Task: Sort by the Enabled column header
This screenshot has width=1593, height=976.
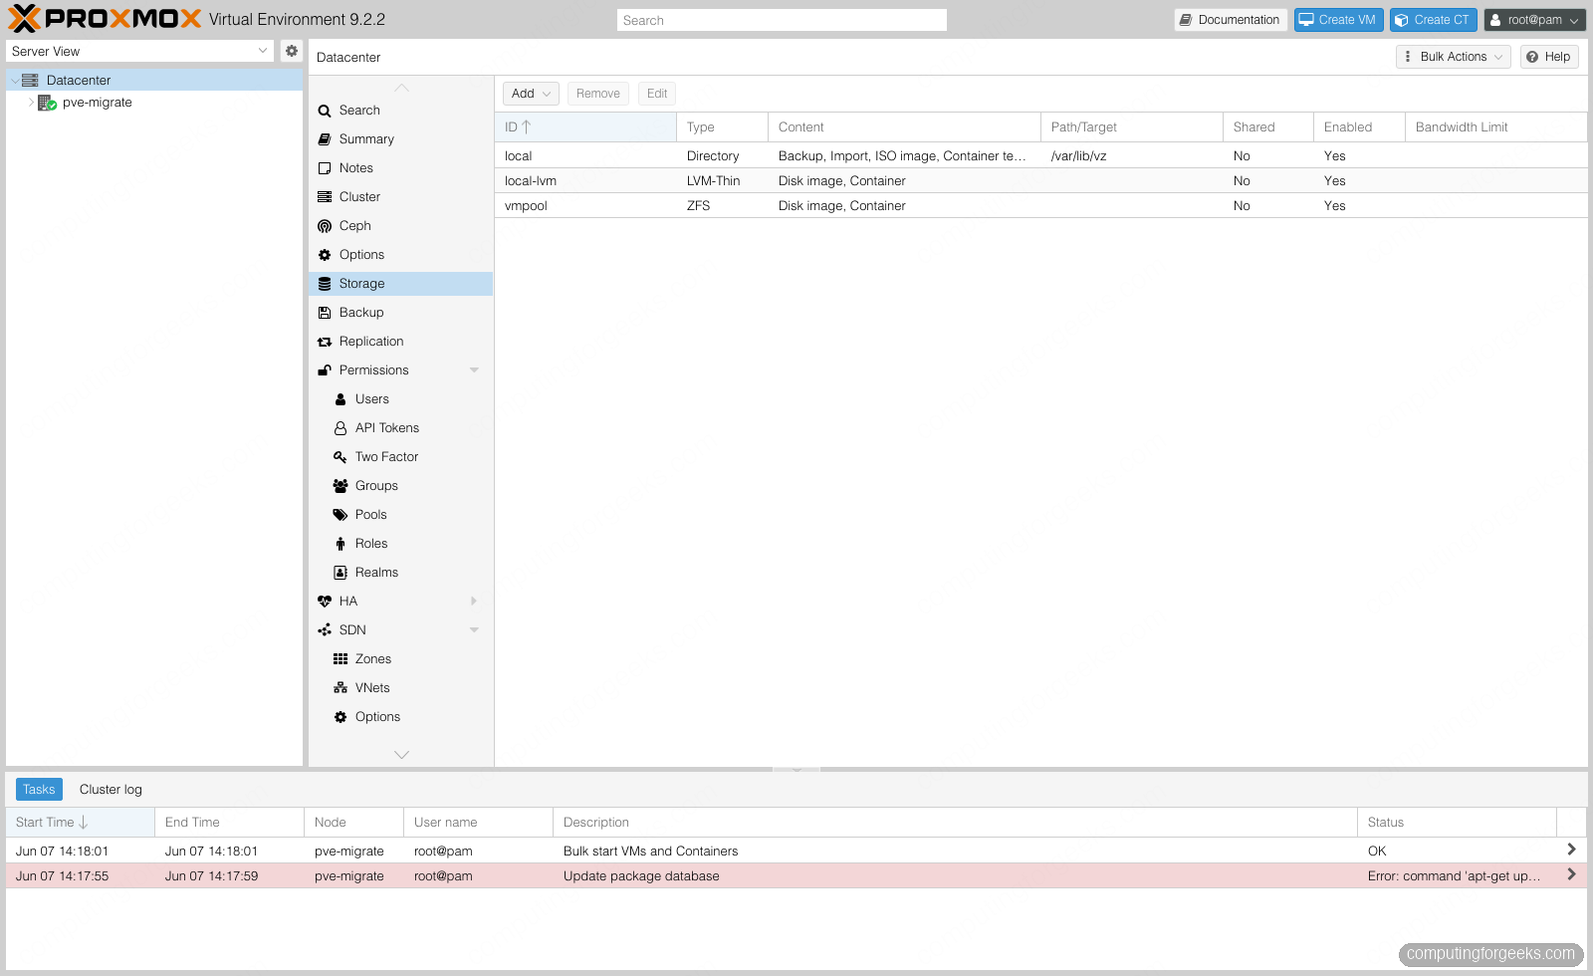Action: pos(1359,127)
